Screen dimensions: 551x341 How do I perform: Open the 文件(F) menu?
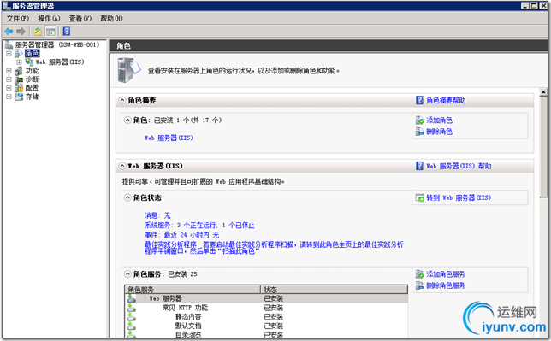(18, 18)
